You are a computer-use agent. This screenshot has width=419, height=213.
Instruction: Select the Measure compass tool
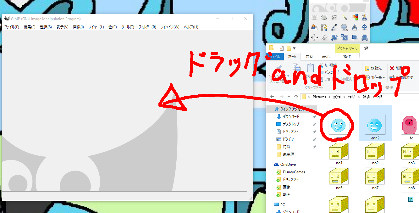pos(355,27)
